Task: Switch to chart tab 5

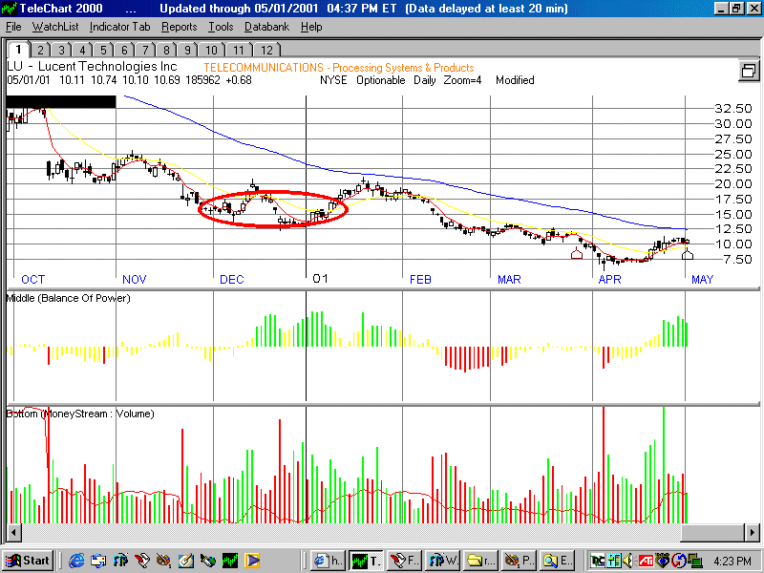Action: [x=103, y=51]
